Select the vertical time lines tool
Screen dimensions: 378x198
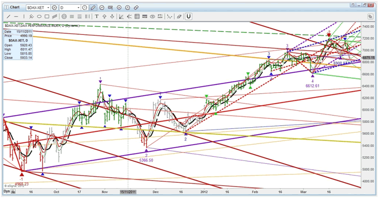(87, 17)
